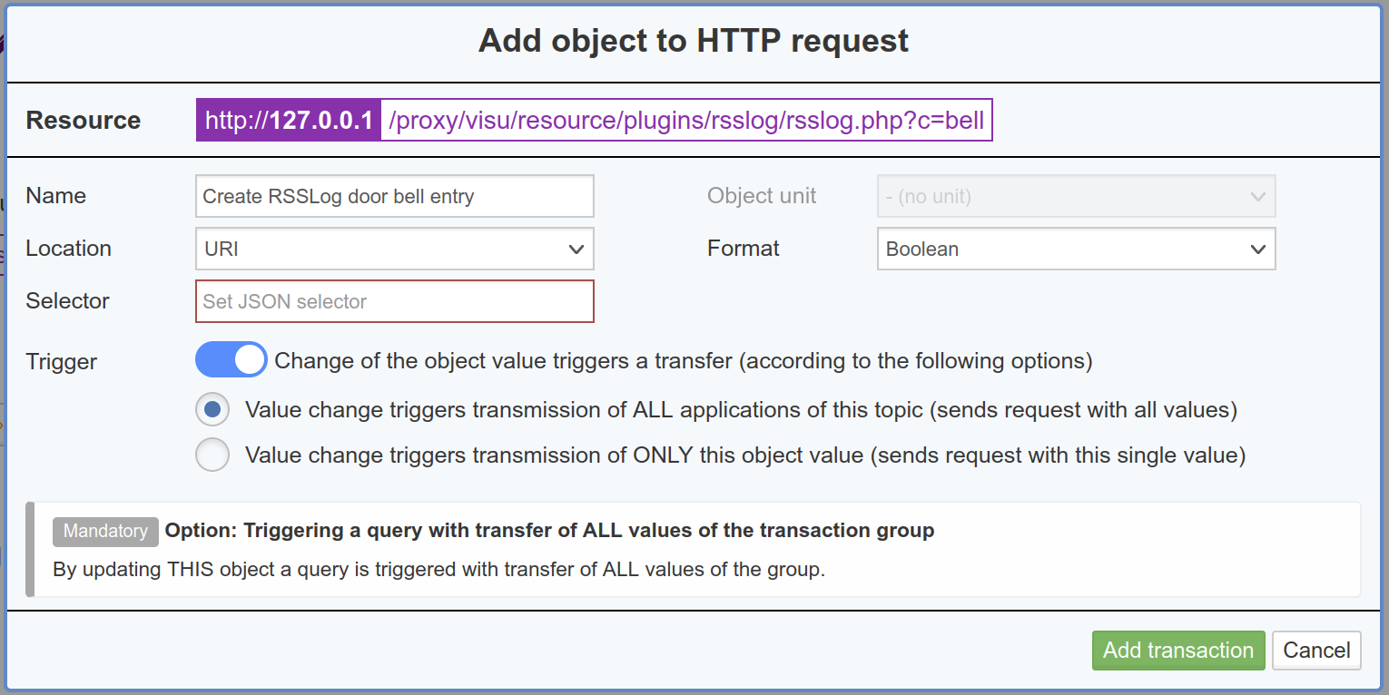Click the Add transaction button
Viewport: 1389px width, 695px height.
pyautogui.click(x=1178, y=651)
